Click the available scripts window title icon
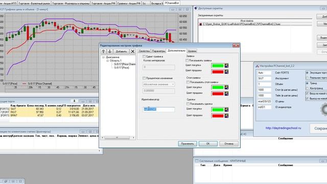Image resolution: width=327 pixels, height=184 pixels. [x=196, y=8]
